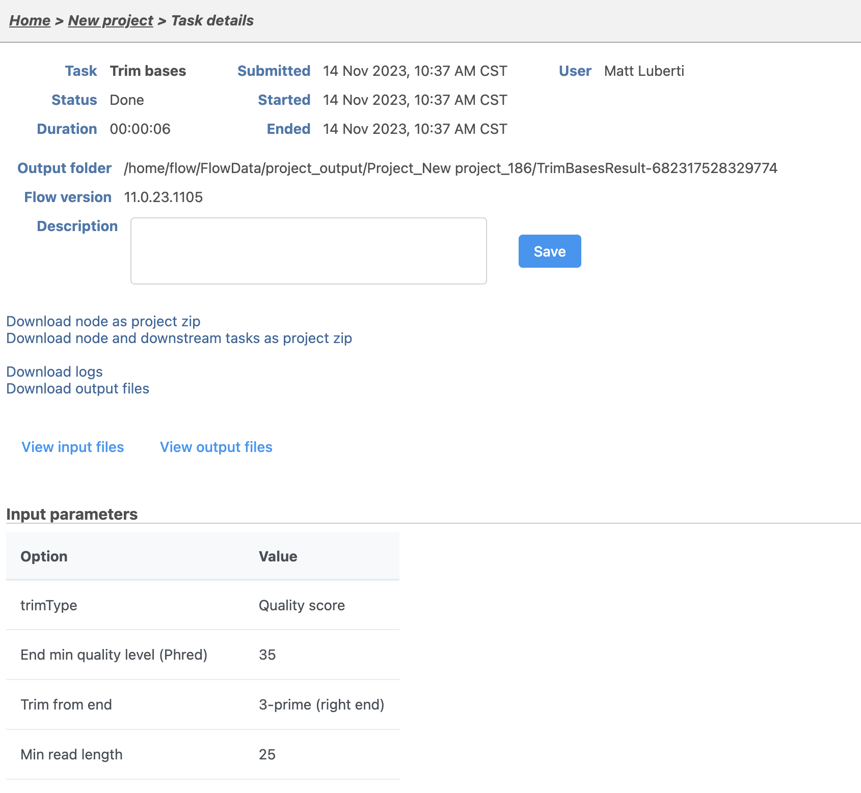This screenshot has height=793, width=861.
Task: Go to the New project breadcrumb
Action: (x=111, y=21)
